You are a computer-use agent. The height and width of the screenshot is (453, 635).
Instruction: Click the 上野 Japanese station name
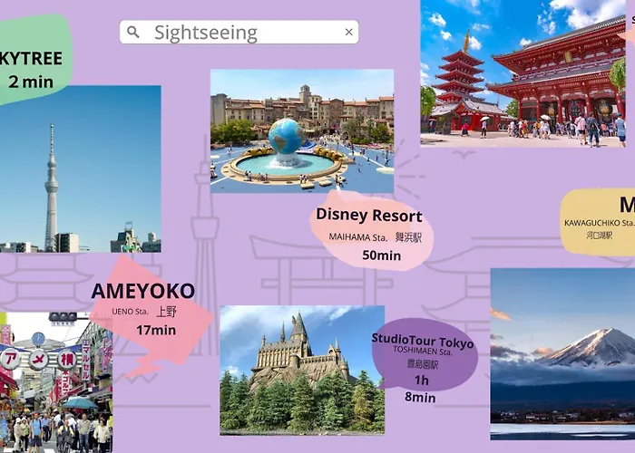[x=166, y=312]
